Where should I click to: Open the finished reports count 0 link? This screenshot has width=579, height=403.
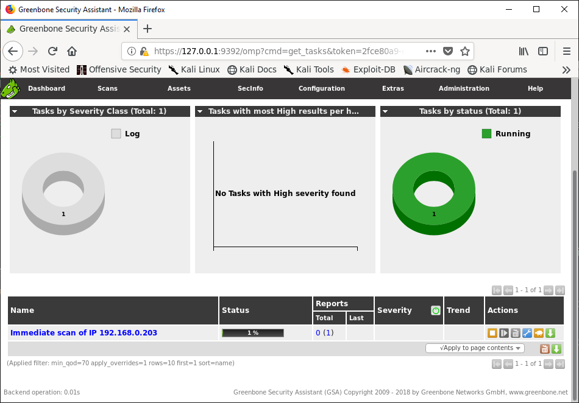tap(318, 333)
